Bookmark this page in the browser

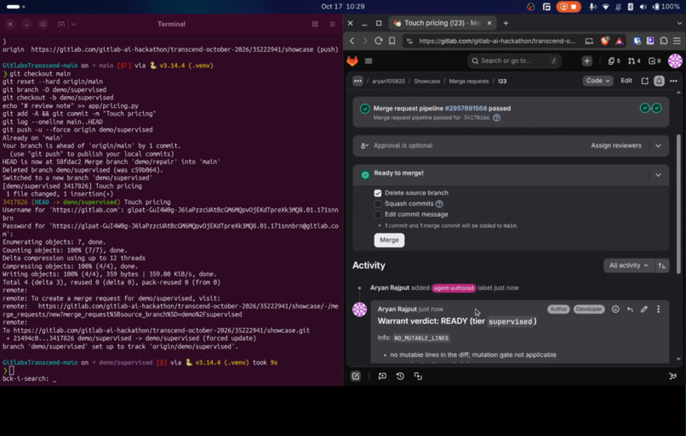coord(392,41)
